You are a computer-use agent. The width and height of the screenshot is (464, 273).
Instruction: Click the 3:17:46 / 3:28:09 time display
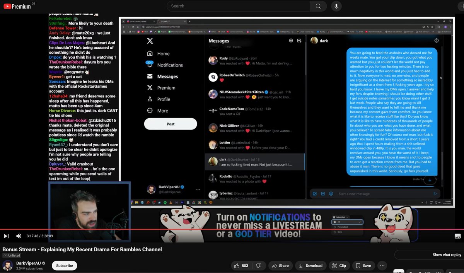coord(40,236)
